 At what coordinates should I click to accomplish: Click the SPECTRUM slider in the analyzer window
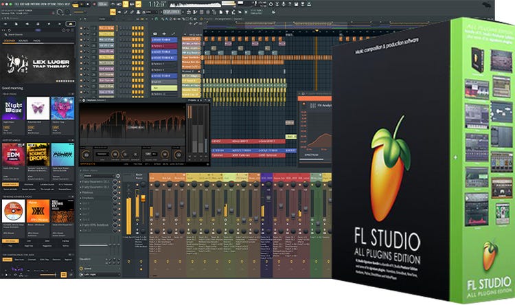click(x=312, y=159)
